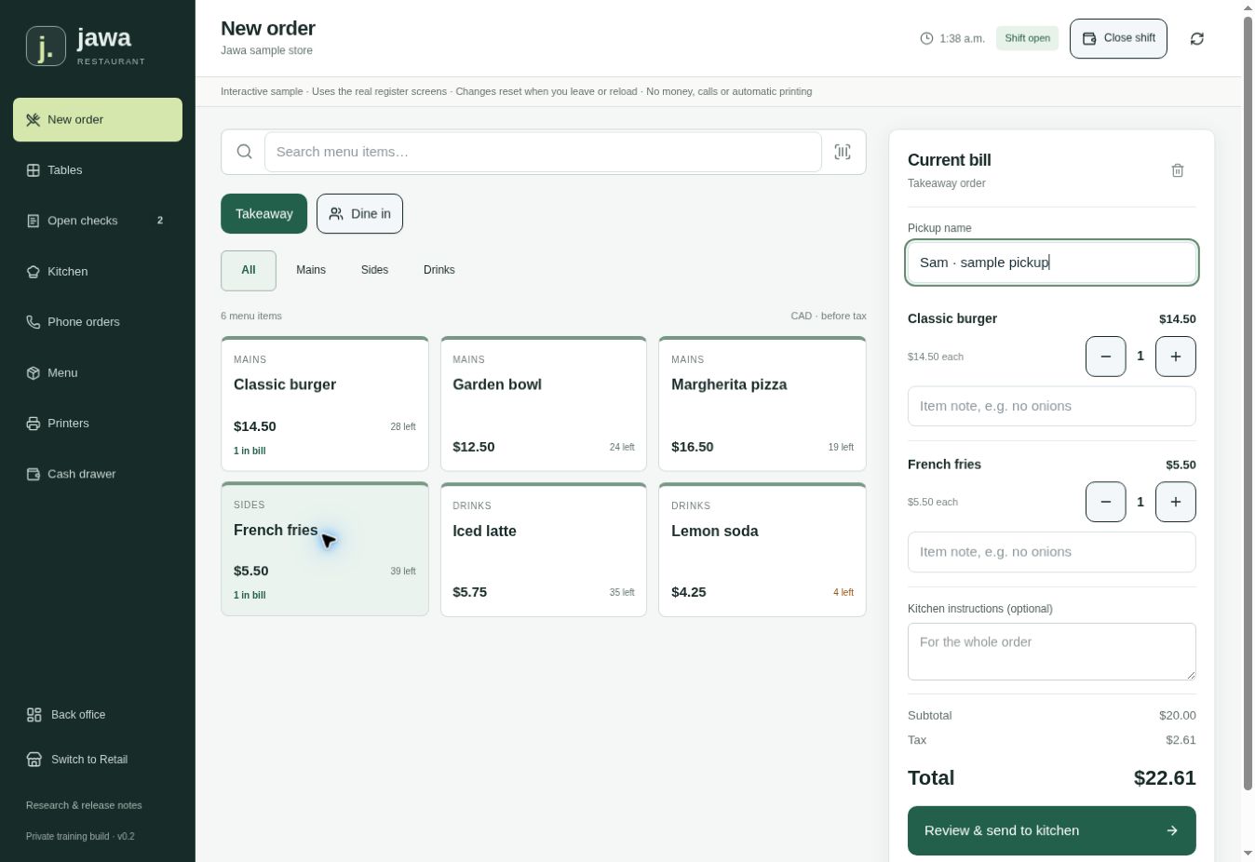Switch order type to Dine in
The width and height of the screenshot is (1255, 862).
pos(359,214)
